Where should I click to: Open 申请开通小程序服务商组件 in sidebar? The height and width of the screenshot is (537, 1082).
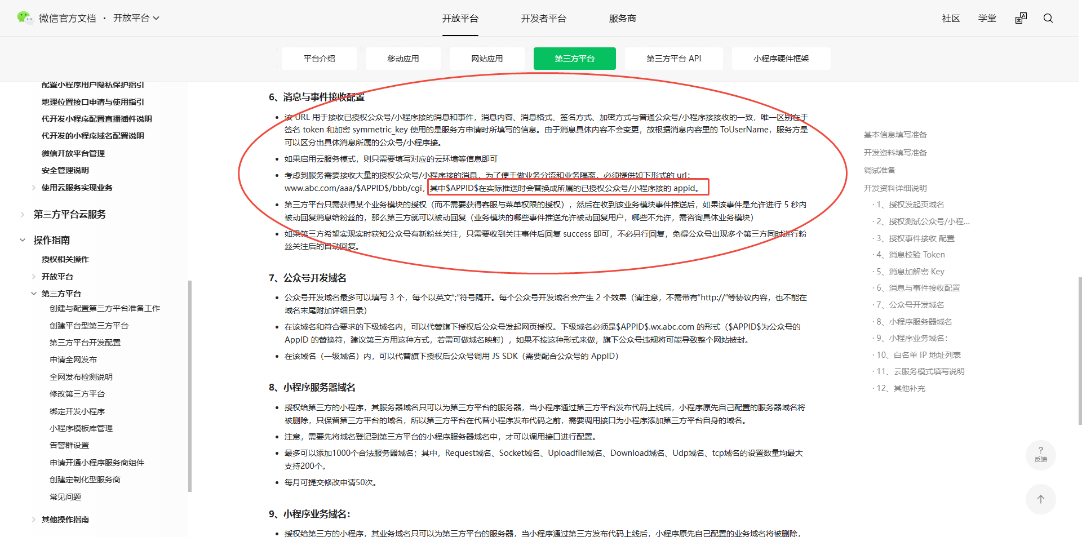pyautogui.click(x=97, y=463)
